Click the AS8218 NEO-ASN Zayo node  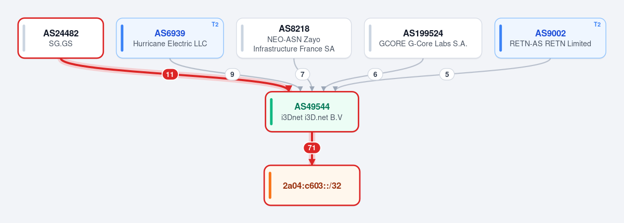pyautogui.click(x=294, y=38)
